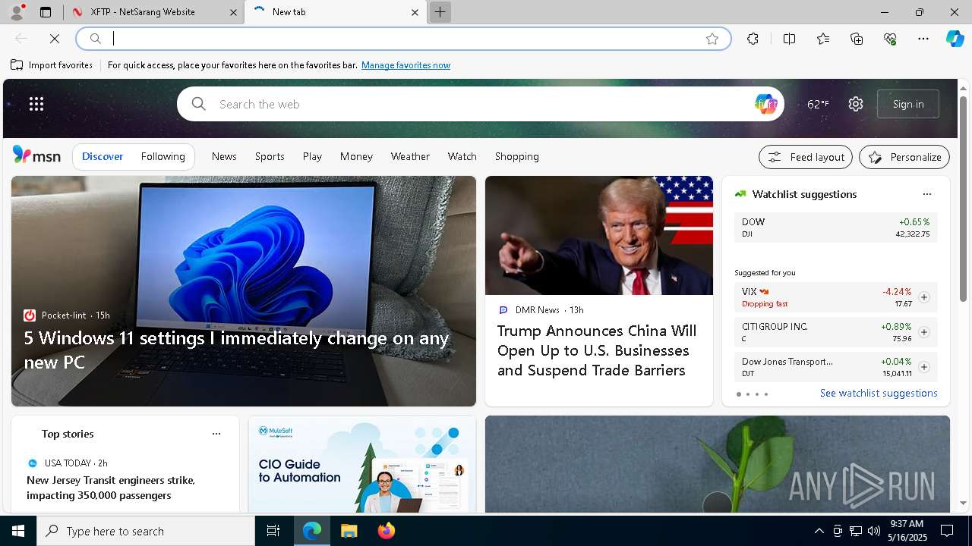
Task: Open the Collections icon
Action: coord(857,39)
